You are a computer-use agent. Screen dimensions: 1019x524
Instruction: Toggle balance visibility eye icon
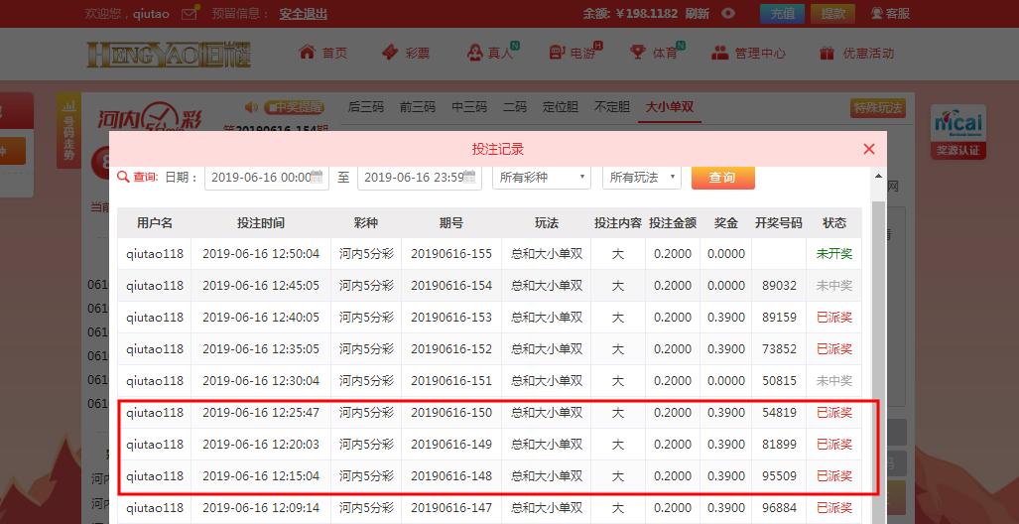click(728, 13)
